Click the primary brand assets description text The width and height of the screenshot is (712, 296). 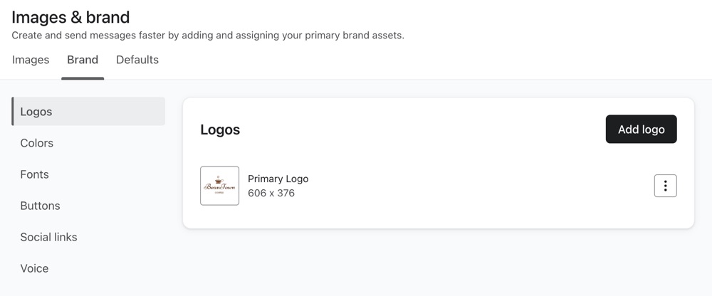(x=208, y=35)
